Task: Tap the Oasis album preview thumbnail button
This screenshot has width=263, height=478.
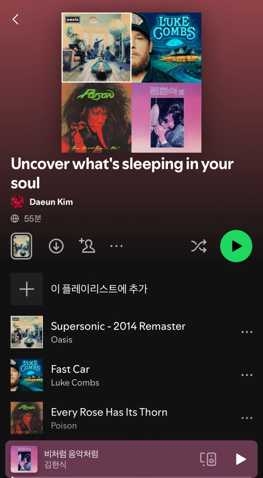Action: click(x=21, y=246)
